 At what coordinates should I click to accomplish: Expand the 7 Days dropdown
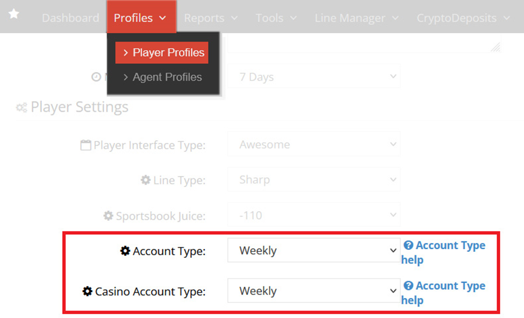point(314,76)
